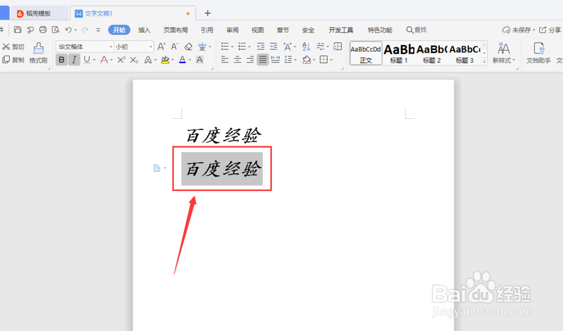Expand the styles gallery more arrow
This screenshot has height=331, width=563.
click(x=484, y=62)
